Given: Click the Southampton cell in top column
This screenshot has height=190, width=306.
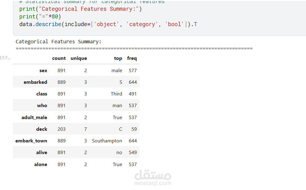Looking at the screenshot, I should [107, 141].
